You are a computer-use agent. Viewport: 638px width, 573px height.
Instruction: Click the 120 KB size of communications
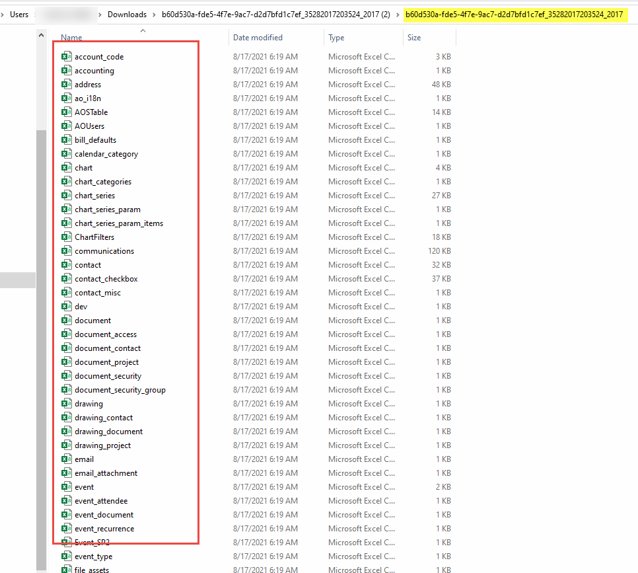point(439,250)
